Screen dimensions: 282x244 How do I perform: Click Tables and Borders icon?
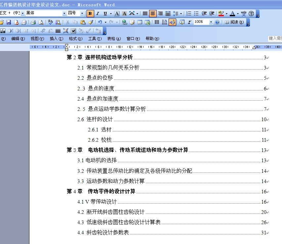[x=132, y=22]
